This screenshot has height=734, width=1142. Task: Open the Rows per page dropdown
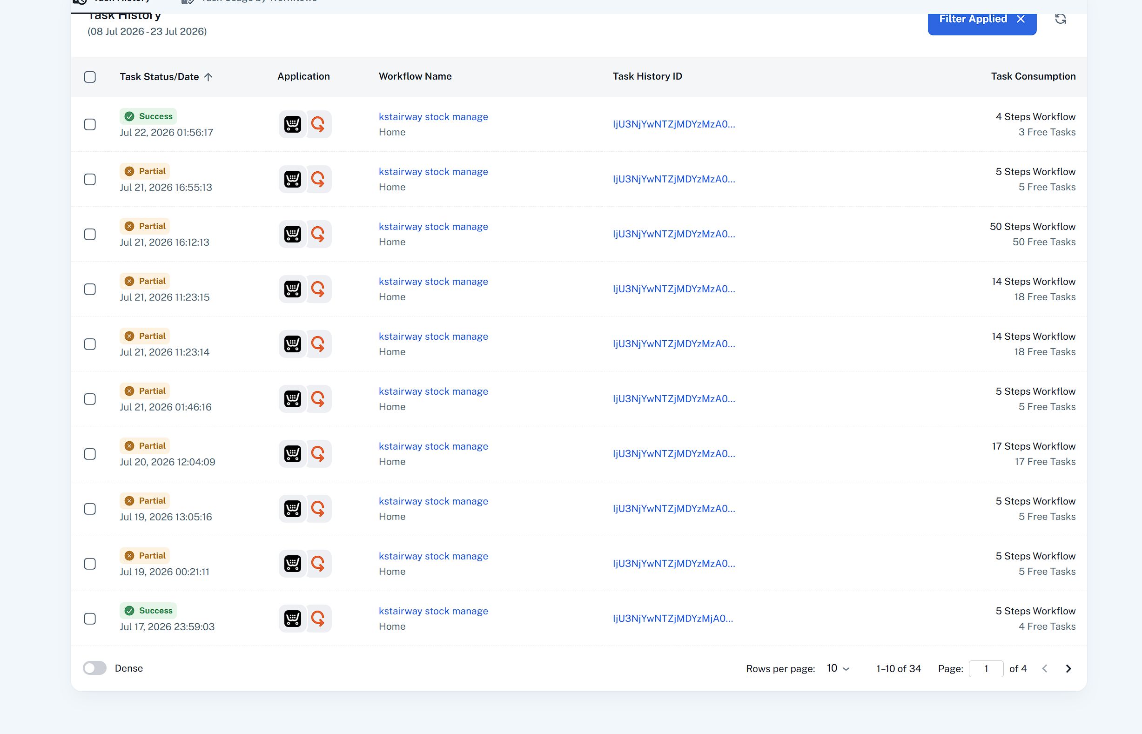[838, 668]
